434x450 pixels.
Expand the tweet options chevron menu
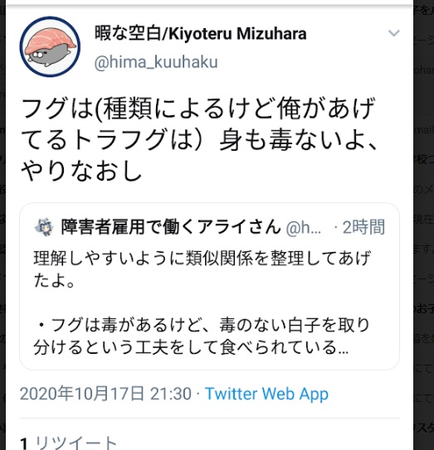pyautogui.click(x=394, y=33)
